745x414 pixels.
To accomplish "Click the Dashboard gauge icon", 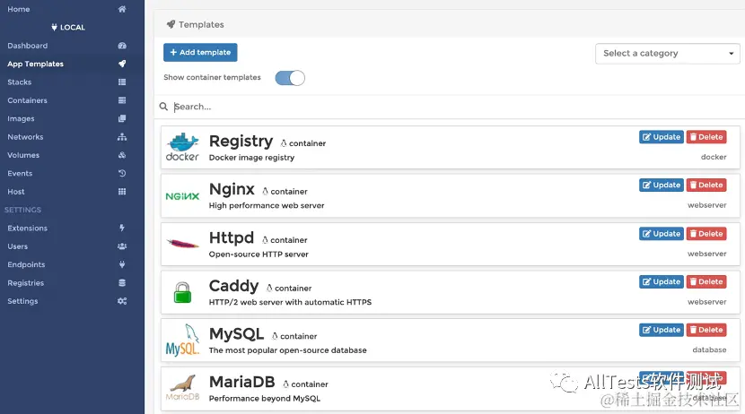I will [x=122, y=46].
